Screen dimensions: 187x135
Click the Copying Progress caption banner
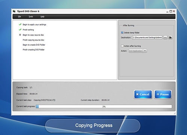(x=93, y=126)
